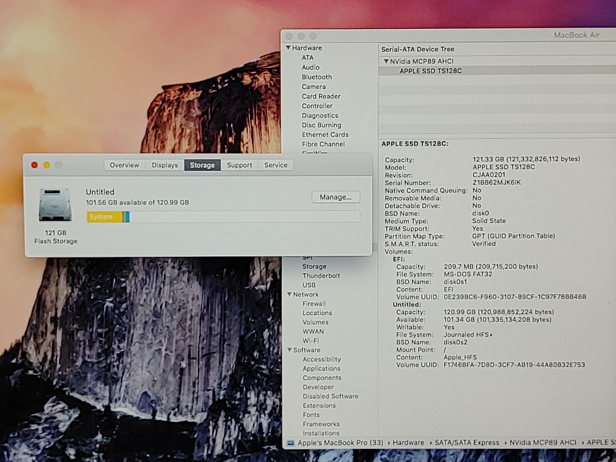The width and height of the screenshot is (616, 462).
Task: Select Developer under Software
Action: pyautogui.click(x=318, y=387)
